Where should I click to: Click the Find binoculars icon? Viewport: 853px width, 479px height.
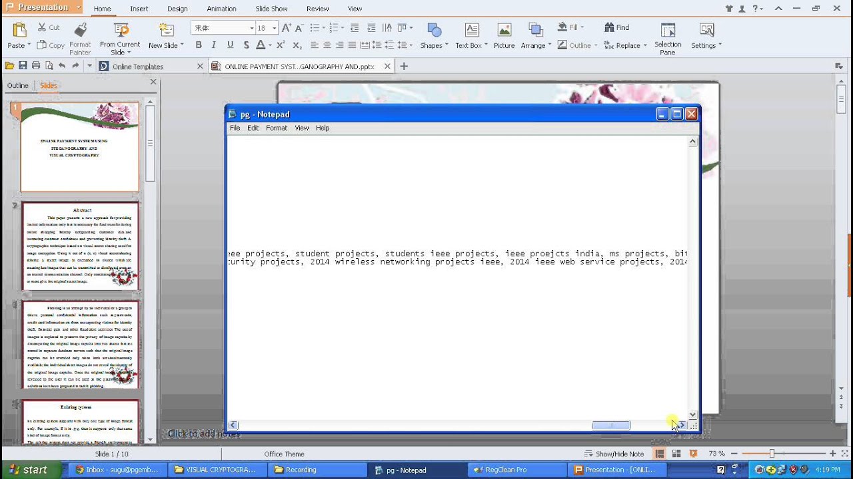click(610, 27)
